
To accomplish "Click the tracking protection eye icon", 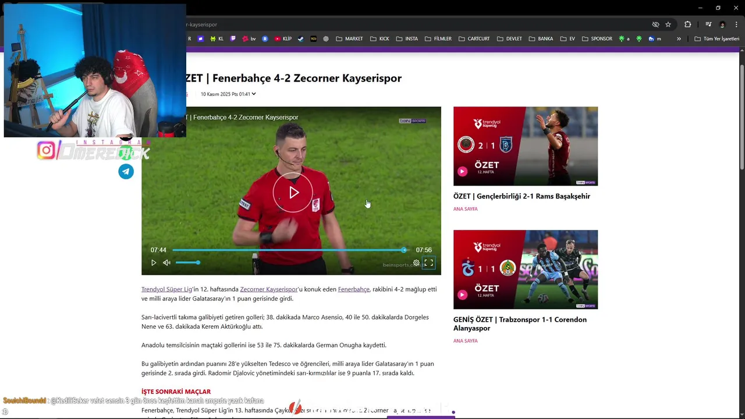I will coord(655,24).
